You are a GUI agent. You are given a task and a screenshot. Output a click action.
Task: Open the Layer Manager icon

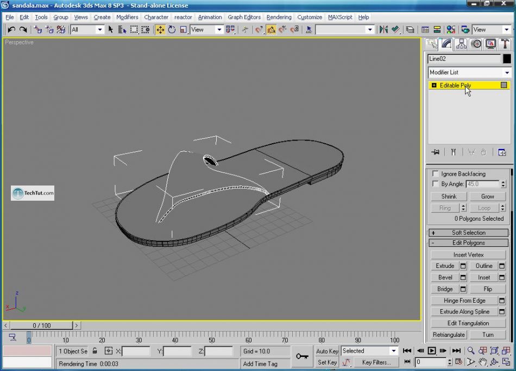410,30
